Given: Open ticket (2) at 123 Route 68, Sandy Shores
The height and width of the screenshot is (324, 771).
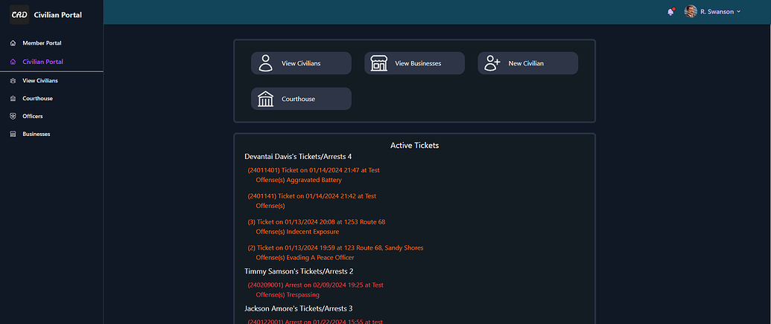Looking at the screenshot, I should point(335,248).
